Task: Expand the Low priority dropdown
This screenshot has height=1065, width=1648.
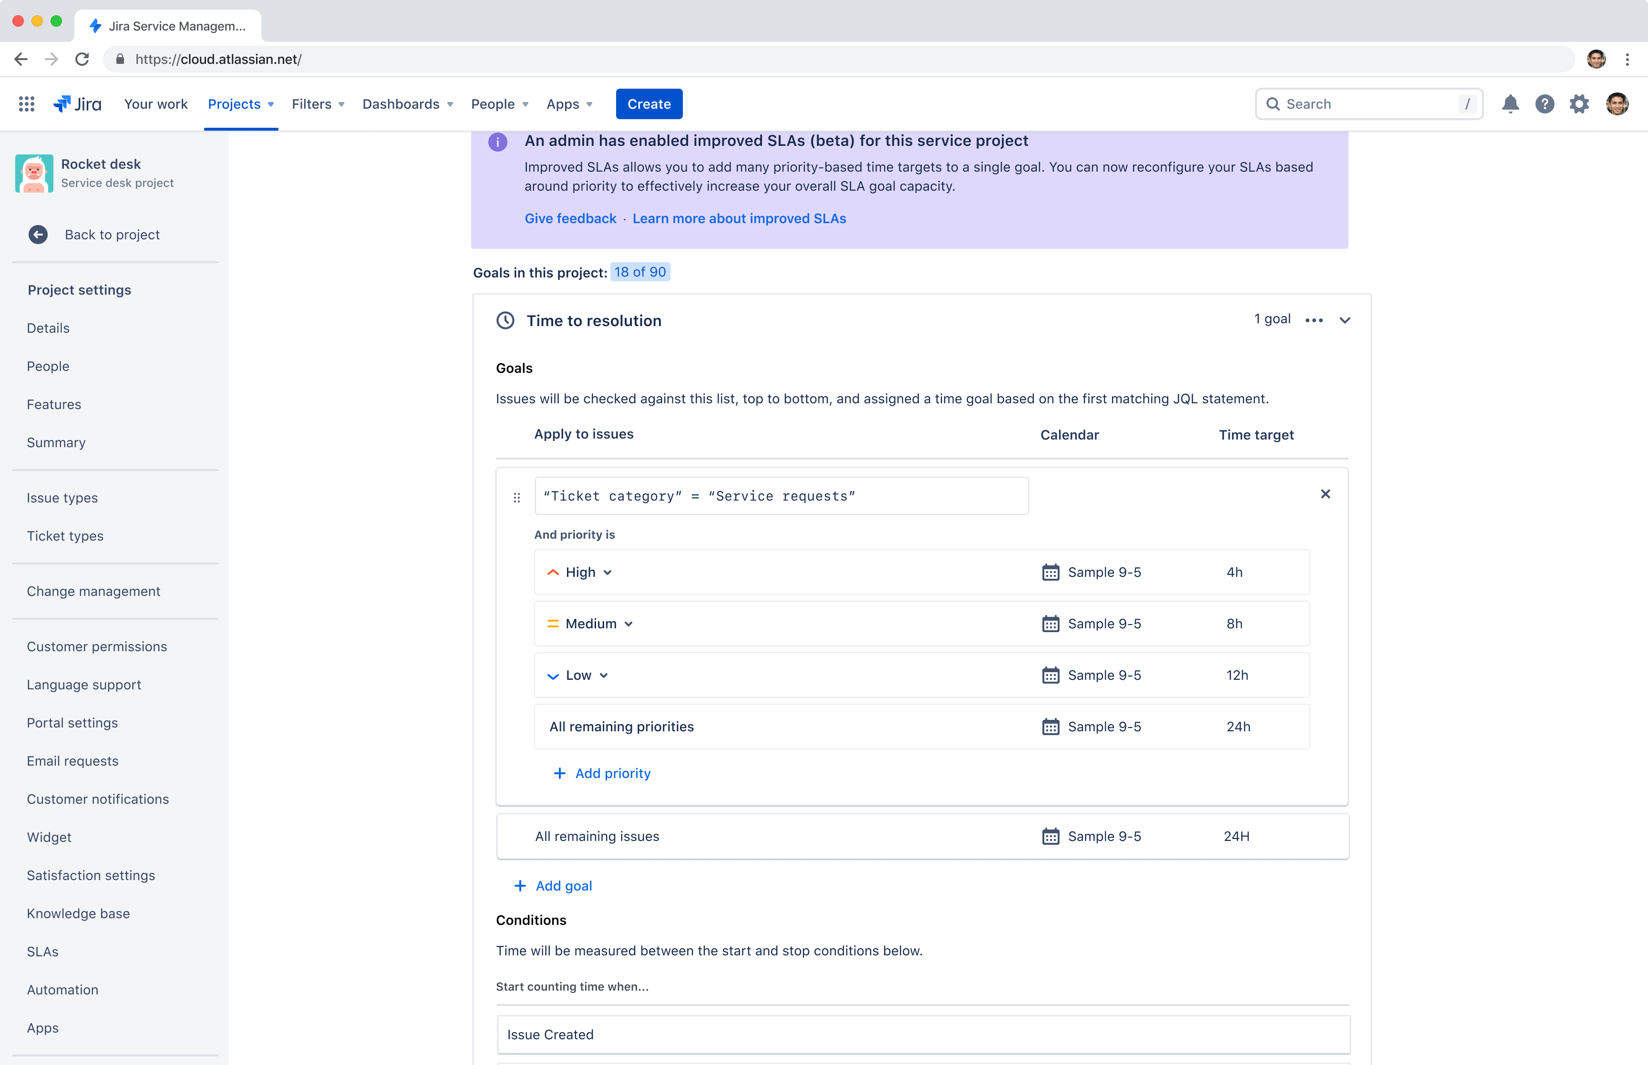Action: tap(606, 675)
